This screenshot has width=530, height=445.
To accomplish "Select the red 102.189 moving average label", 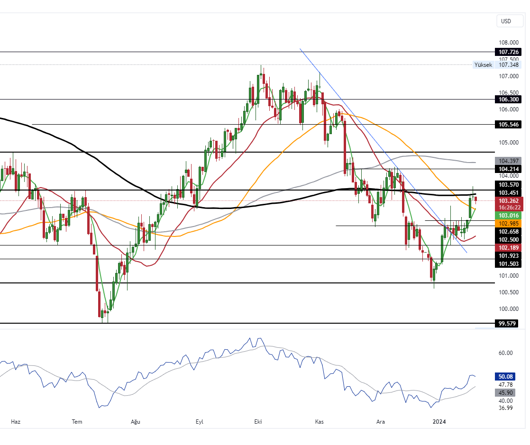I will point(508,247).
